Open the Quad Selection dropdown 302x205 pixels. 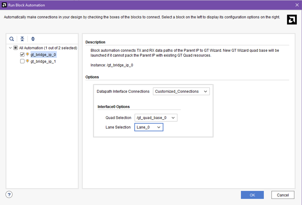coord(156,118)
